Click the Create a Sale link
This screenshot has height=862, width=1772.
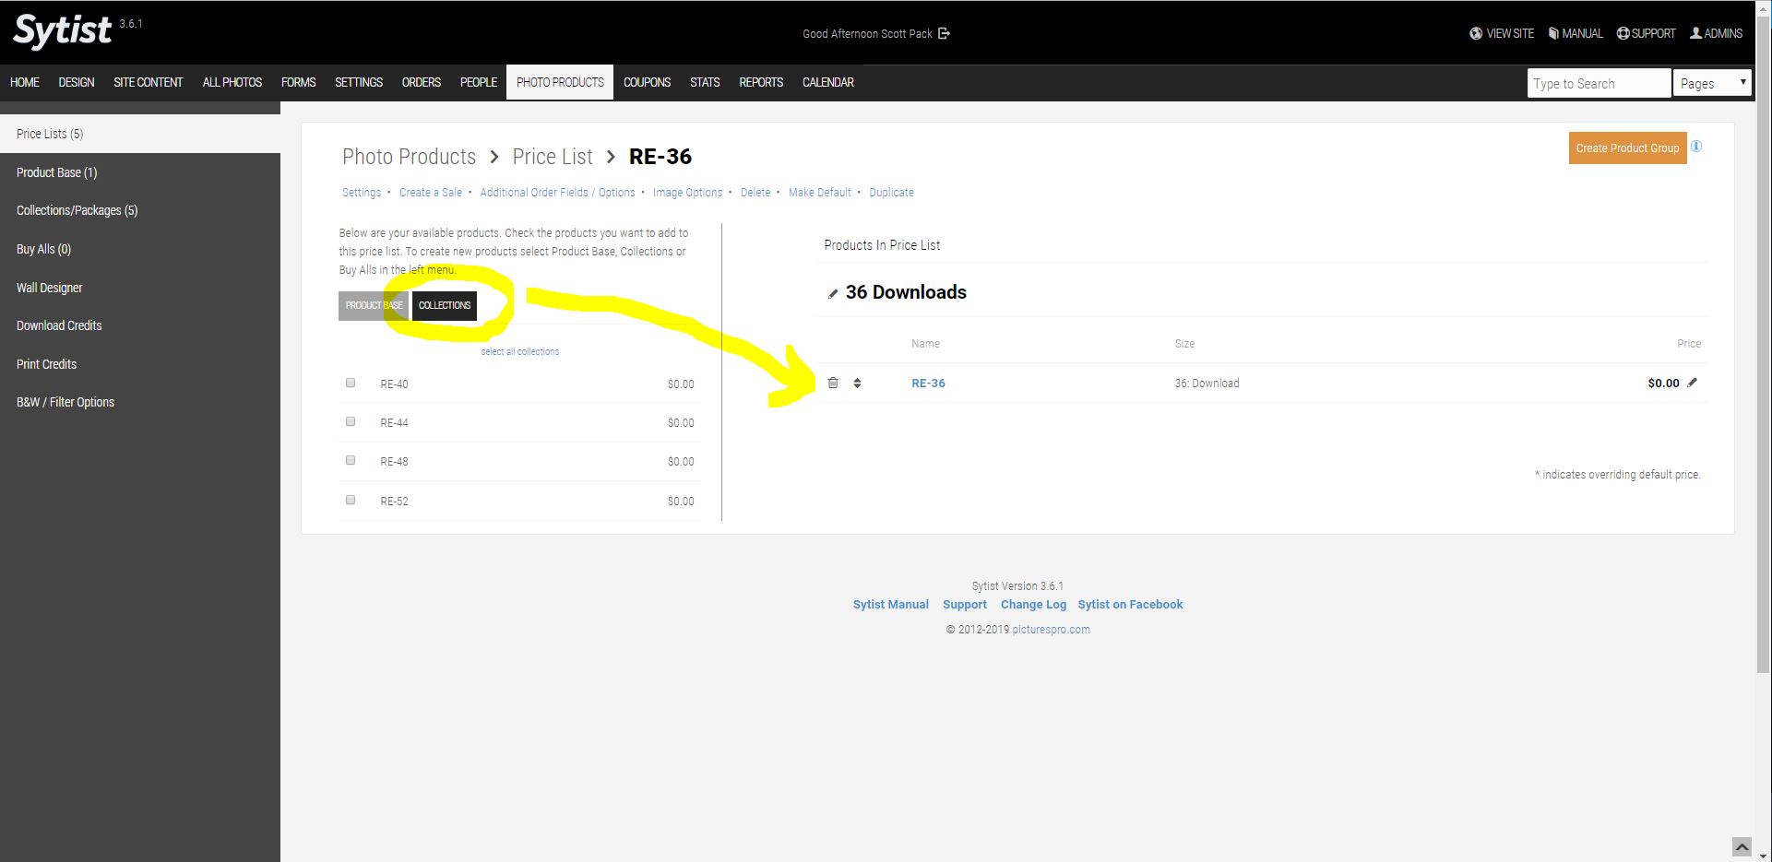click(431, 192)
